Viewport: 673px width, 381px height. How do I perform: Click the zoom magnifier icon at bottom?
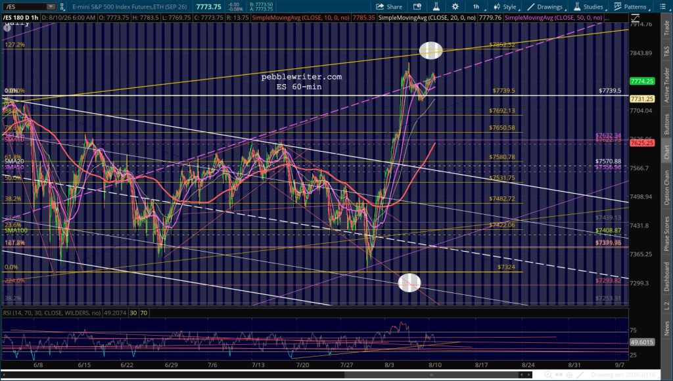[549, 374]
